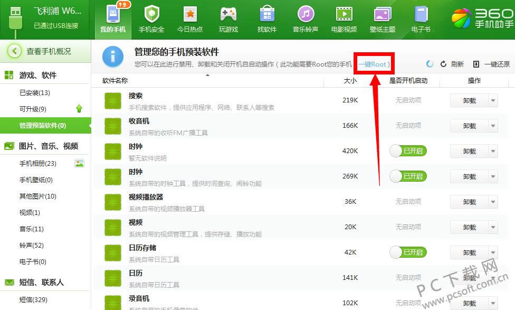Open 今日热点 star icon
The image size is (515, 310).
click(190, 14)
